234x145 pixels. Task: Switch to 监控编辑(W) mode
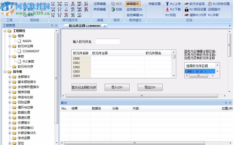(x=135, y=15)
